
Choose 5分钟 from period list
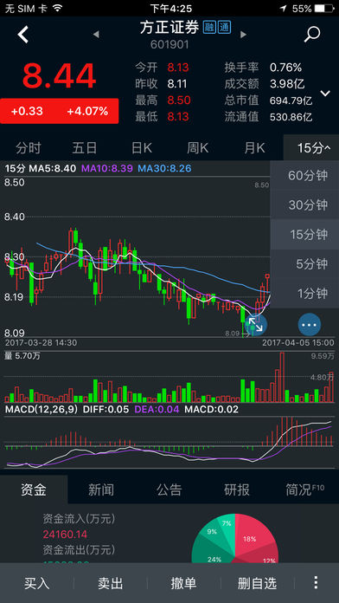304,264
